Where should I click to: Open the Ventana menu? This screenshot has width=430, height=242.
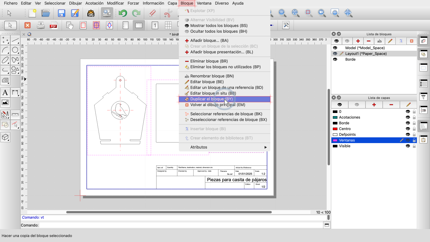[x=204, y=3]
